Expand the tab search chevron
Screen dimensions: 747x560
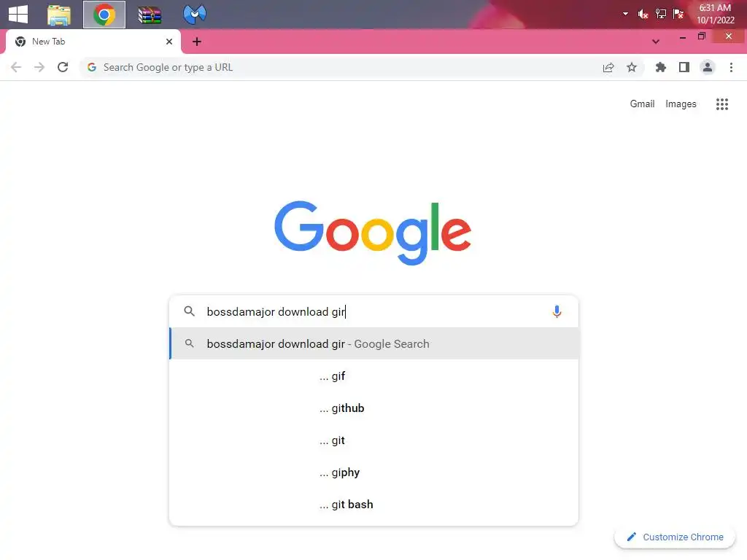click(x=656, y=42)
